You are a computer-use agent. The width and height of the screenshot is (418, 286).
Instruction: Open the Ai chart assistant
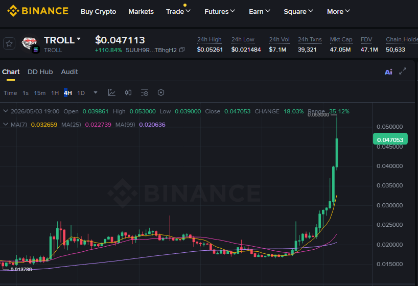388,71
